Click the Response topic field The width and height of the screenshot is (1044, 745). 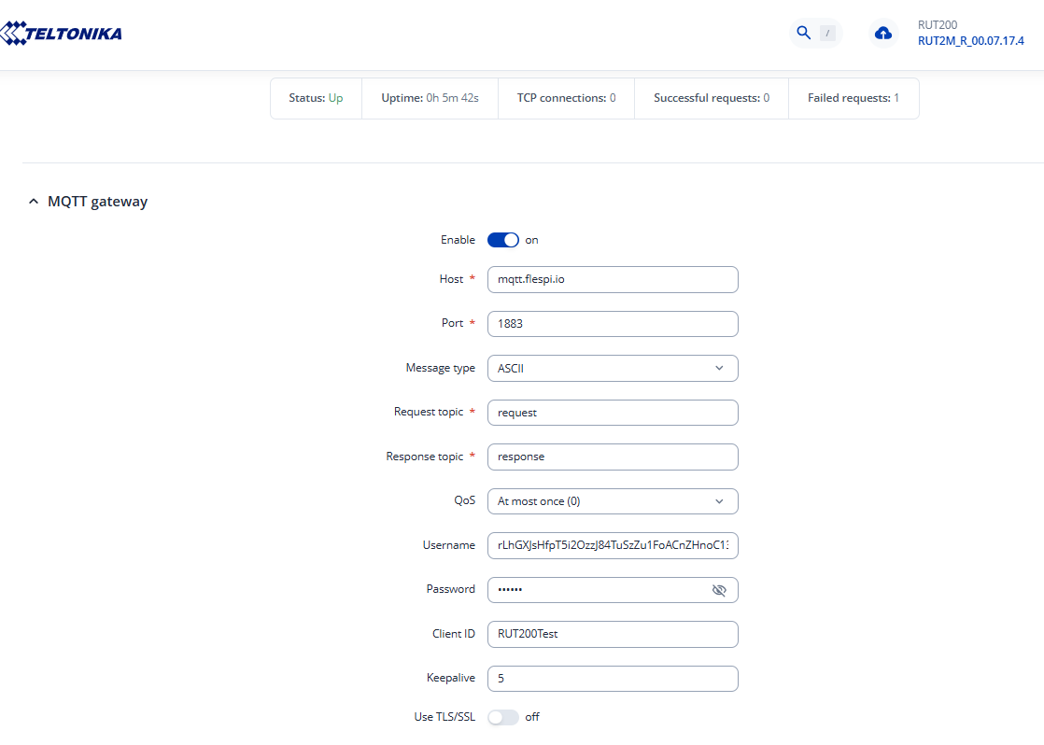(613, 457)
